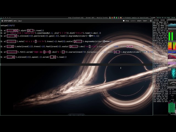The height and width of the screenshot is (132, 176).
Task: Switch to workspace 5 in the top bar
Action: pos(10,18)
